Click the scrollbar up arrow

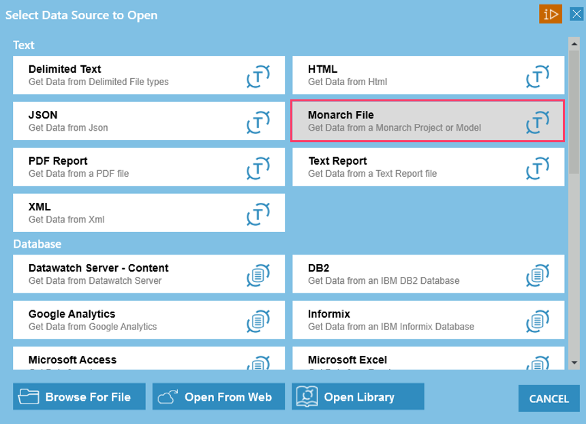pos(574,44)
